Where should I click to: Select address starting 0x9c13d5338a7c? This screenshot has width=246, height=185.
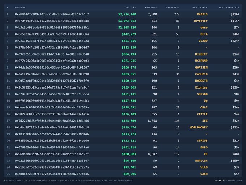(52, 41)
